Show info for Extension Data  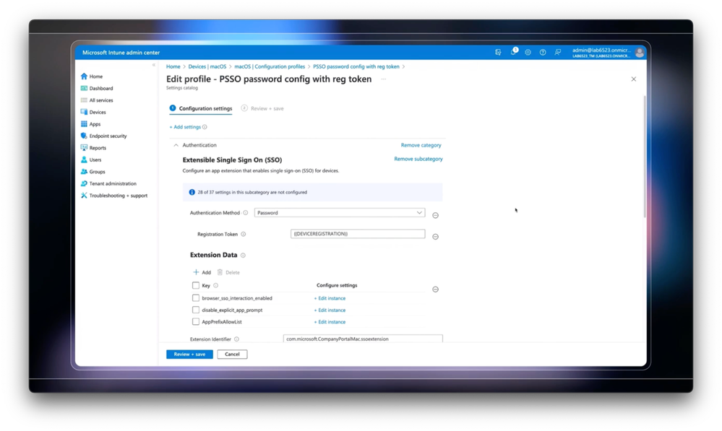pos(243,256)
